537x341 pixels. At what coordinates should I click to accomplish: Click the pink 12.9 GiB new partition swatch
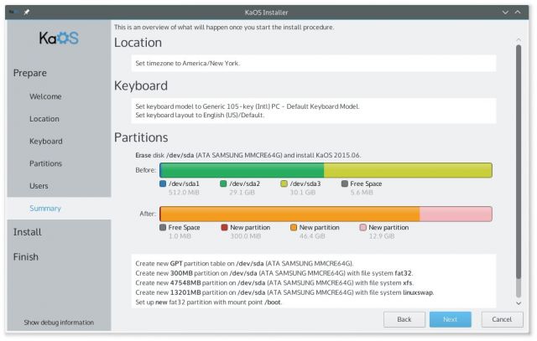pyautogui.click(x=363, y=227)
